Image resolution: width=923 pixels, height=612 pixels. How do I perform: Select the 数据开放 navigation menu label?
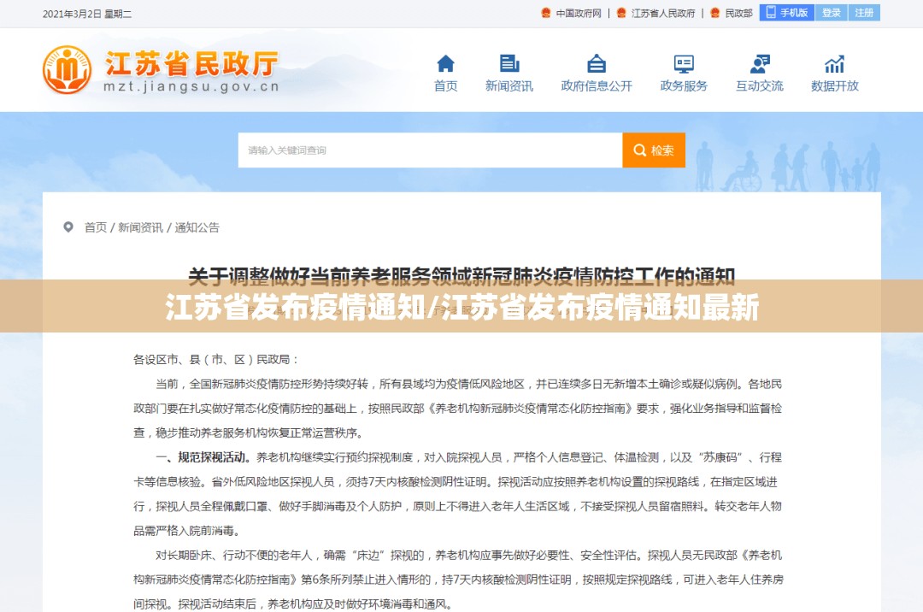coord(834,86)
